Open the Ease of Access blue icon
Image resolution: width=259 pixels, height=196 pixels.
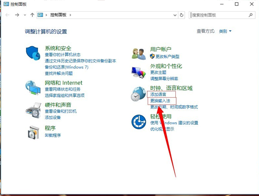point(139,122)
